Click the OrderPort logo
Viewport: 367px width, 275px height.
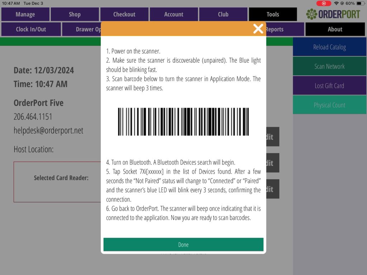pos(333,14)
